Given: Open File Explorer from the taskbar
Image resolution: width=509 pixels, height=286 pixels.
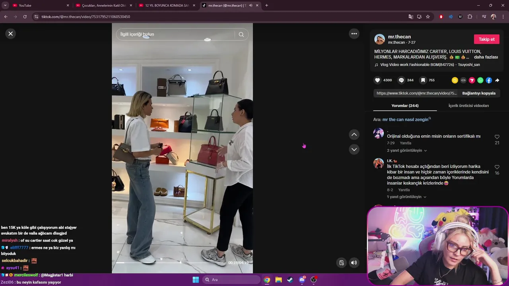Looking at the screenshot, I should tap(279, 280).
